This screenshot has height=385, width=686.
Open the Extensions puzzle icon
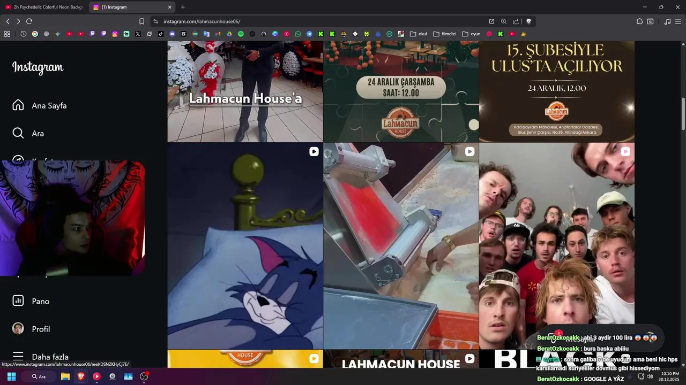point(639,21)
